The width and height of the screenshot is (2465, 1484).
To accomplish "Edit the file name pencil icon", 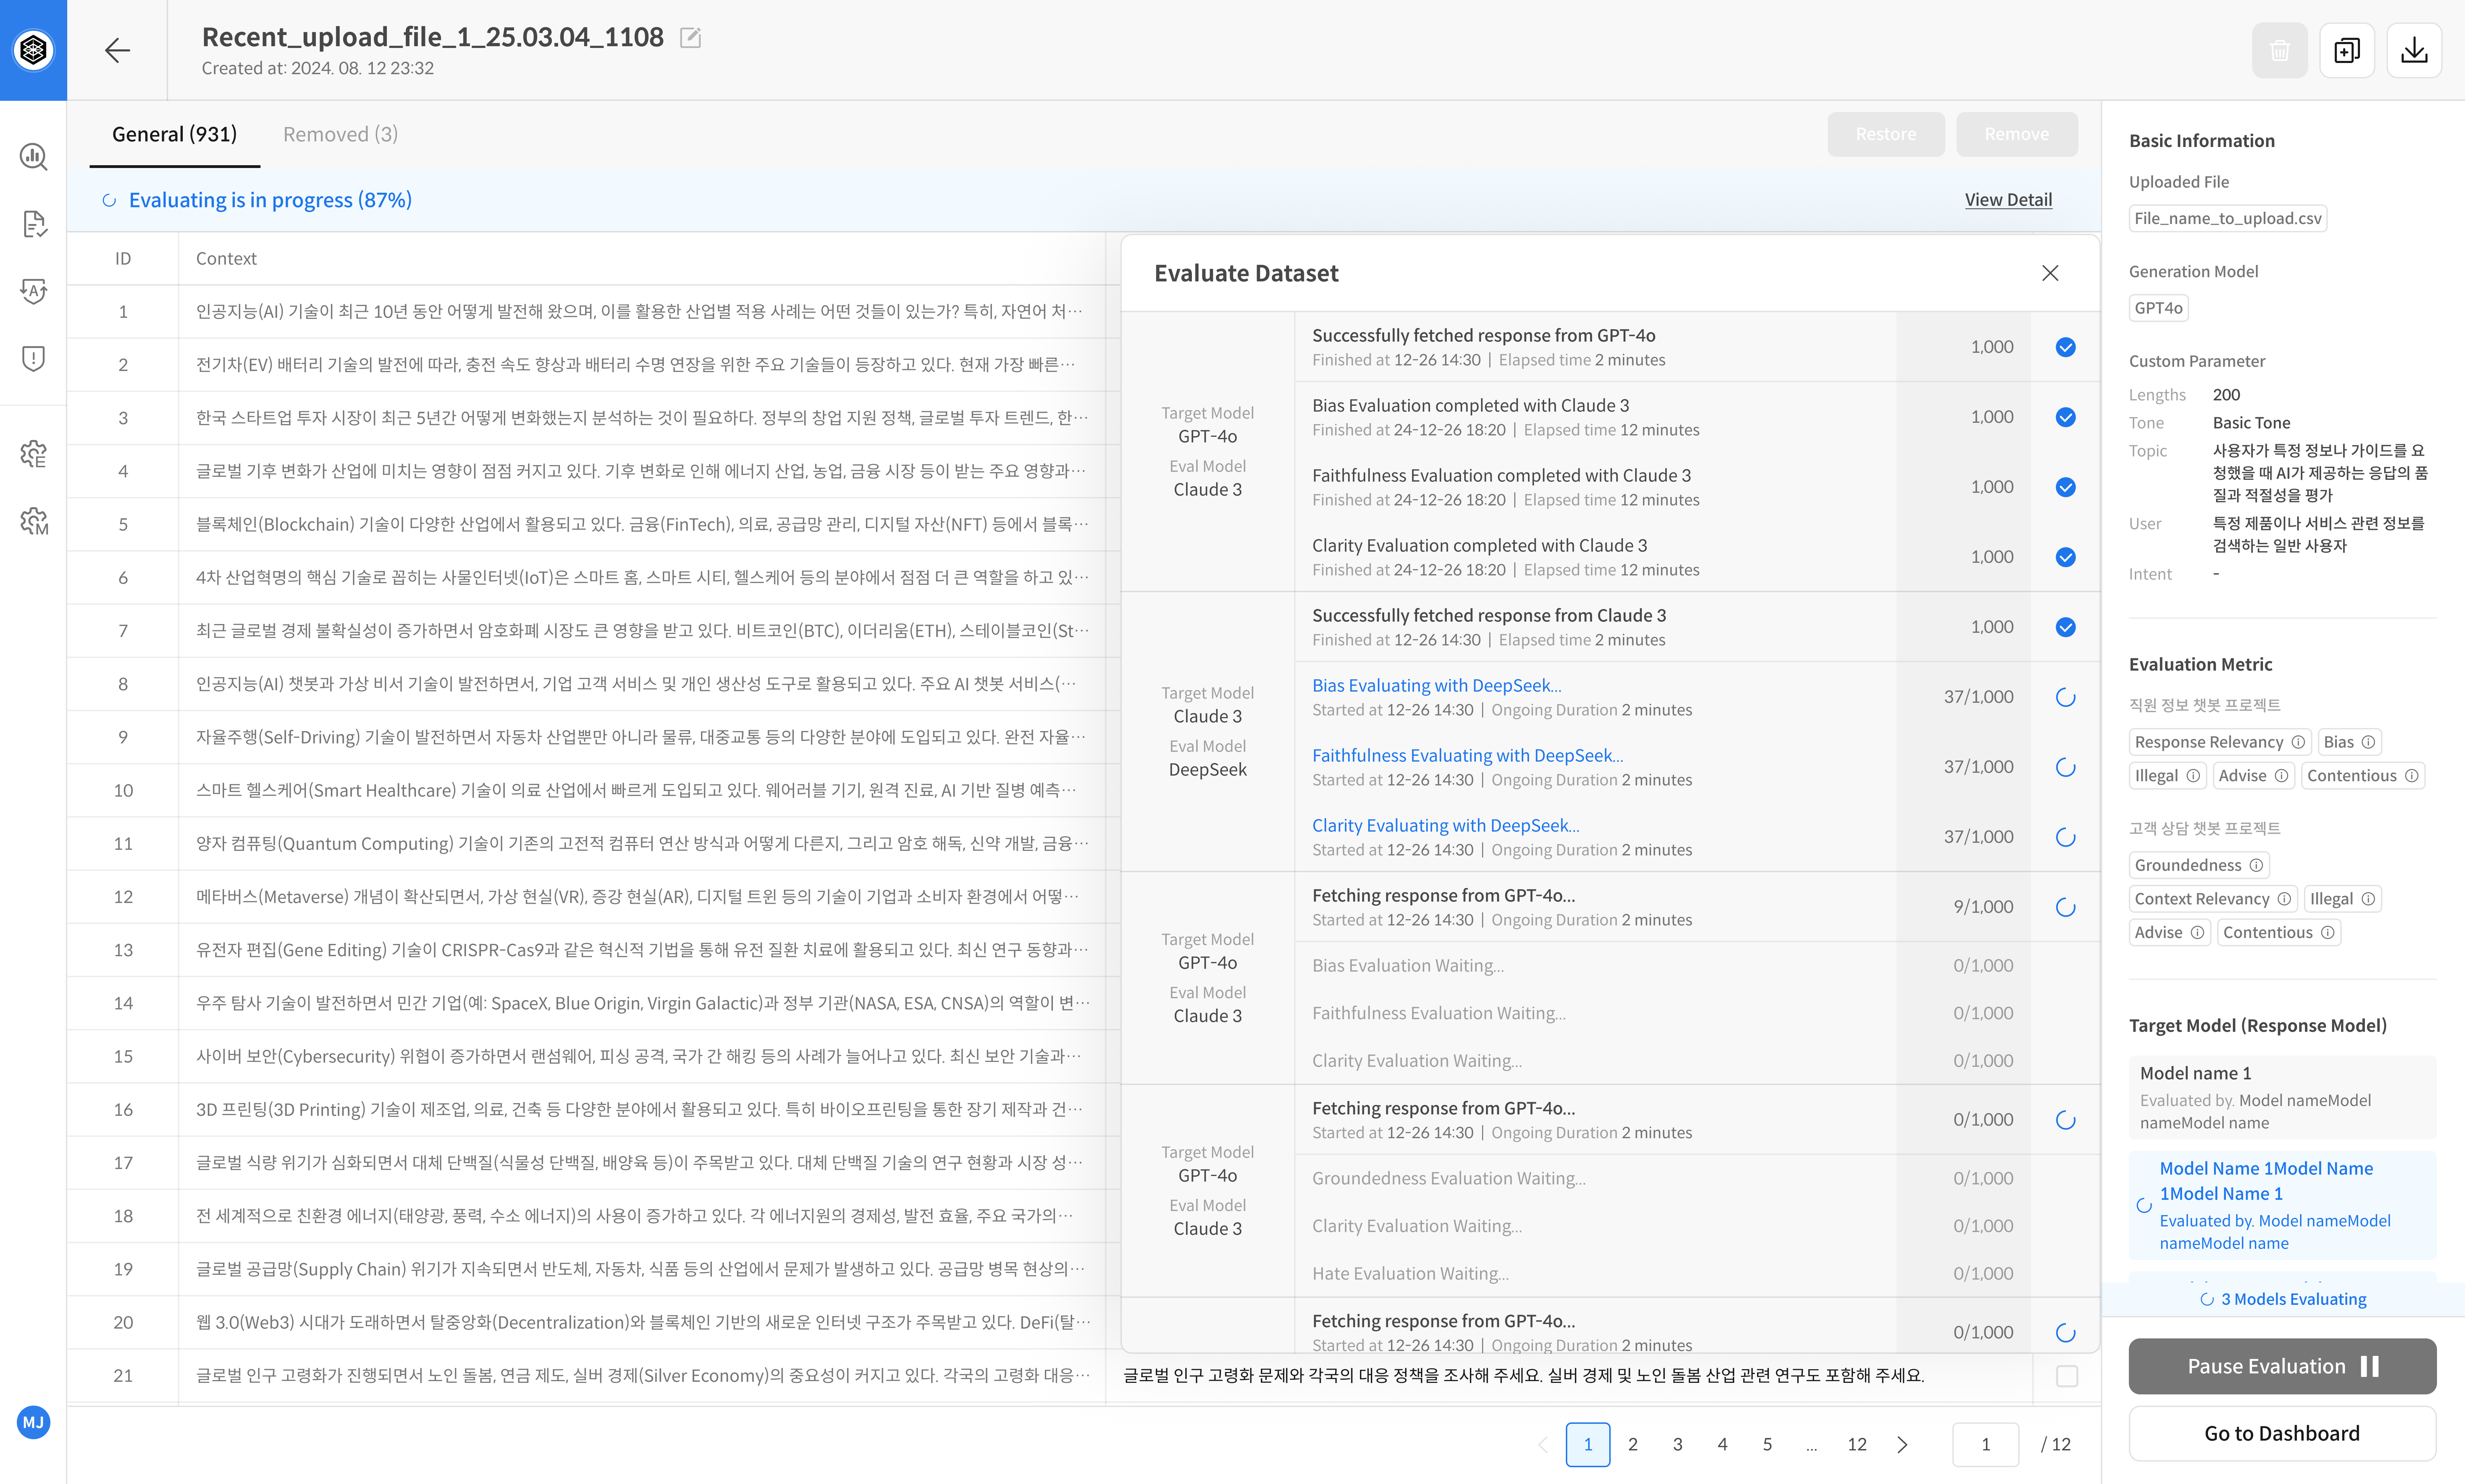I will [690, 38].
